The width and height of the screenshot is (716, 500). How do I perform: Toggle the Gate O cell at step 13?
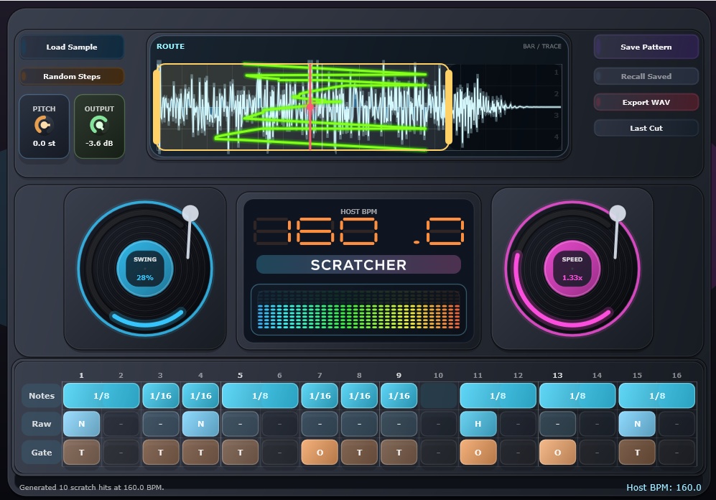[557, 453]
